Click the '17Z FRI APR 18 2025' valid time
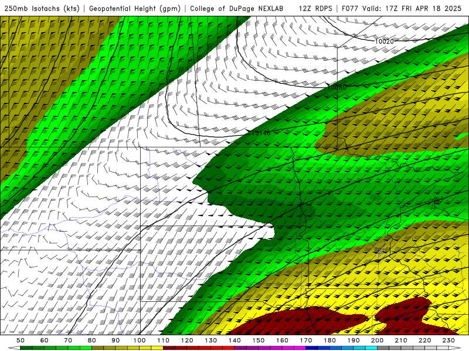 pos(423,8)
